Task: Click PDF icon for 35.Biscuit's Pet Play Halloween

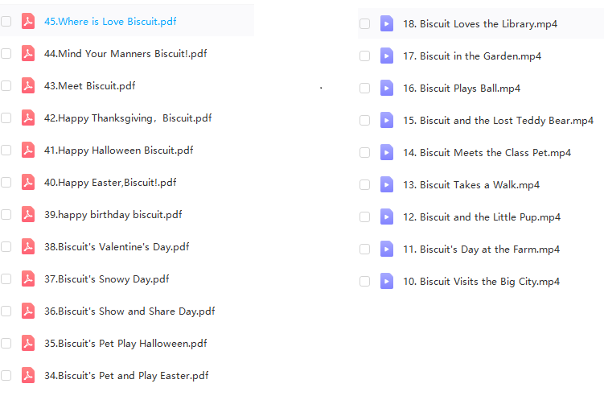Action: (x=27, y=343)
